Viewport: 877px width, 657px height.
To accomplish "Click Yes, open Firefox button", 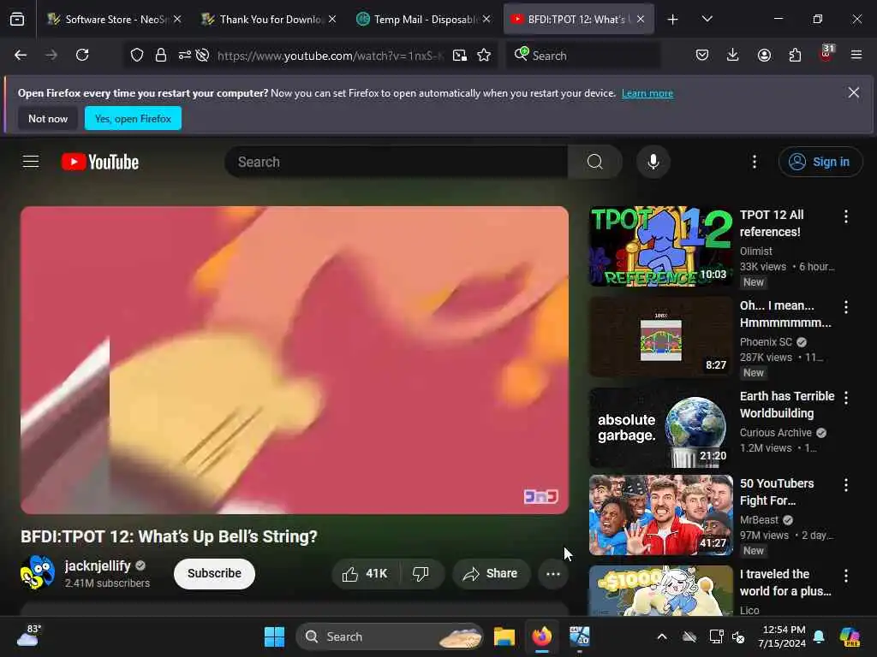I will (x=133, y=118).
